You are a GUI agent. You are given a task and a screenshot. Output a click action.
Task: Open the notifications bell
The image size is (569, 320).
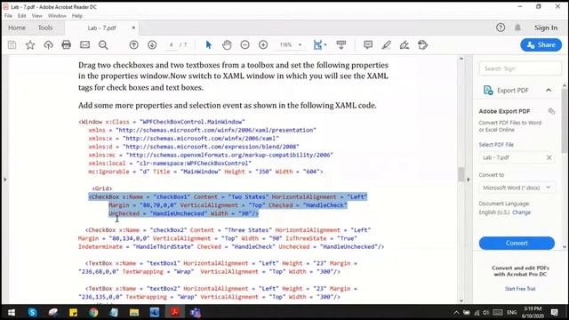(517, 28)
